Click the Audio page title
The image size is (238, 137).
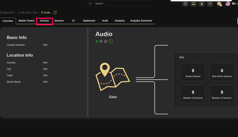tap(104, 34)
